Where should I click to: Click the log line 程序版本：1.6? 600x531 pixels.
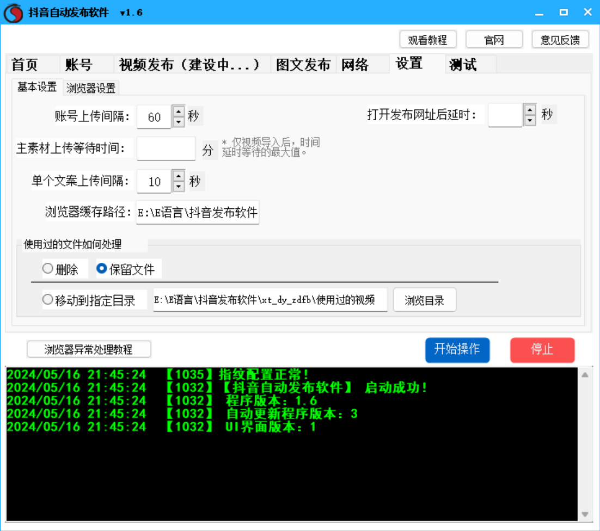pyautogui.click(x=162, y=400)
